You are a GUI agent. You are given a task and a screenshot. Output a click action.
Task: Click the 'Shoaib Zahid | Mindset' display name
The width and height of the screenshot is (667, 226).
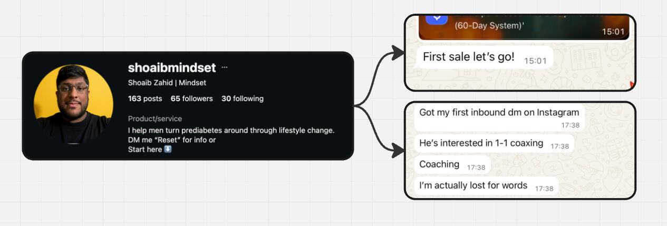point(167,83)
